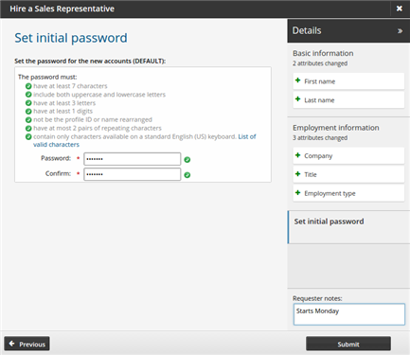Click the check icon for 'at least 7 characters'
The width and height of the screenshot is (410, 355).
point(28,86)
